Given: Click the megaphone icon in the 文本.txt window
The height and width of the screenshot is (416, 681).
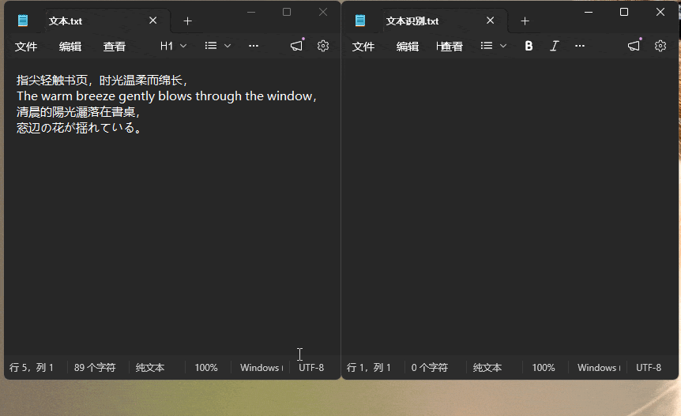Looking at the screenshot, I should tap(296, 46).
